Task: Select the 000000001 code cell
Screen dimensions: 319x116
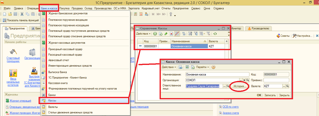Action: [150, 46]
